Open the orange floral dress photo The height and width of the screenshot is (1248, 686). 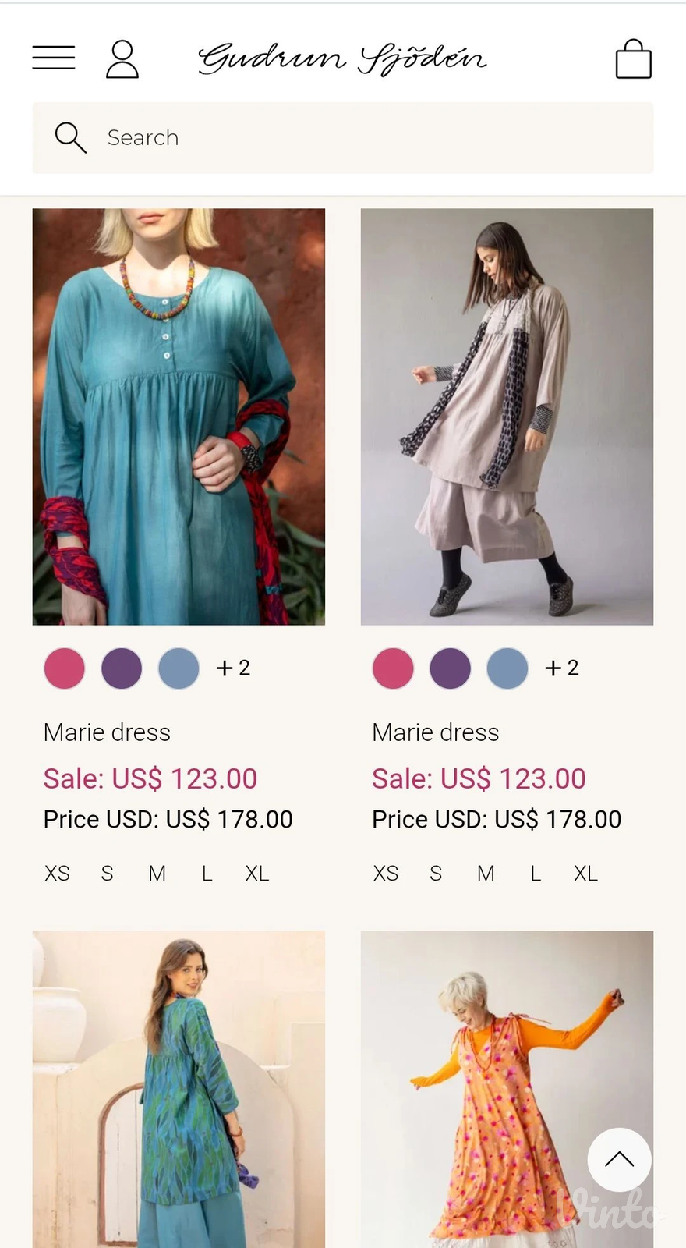click(x=507, y=1089)
